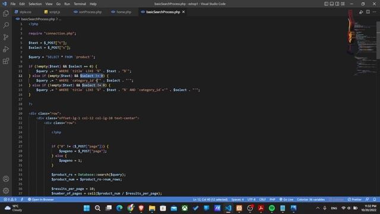Click basicSearchProcess.php in the breadcrumb
The width and height of the screenshot is (380, 214).
coord(38,19)
